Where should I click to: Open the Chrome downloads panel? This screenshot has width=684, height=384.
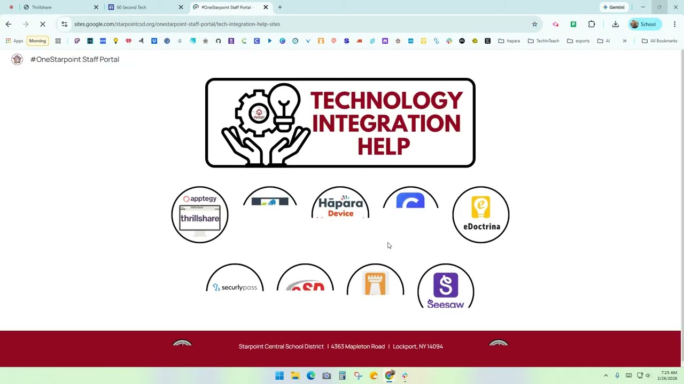[x=616, y=24]
